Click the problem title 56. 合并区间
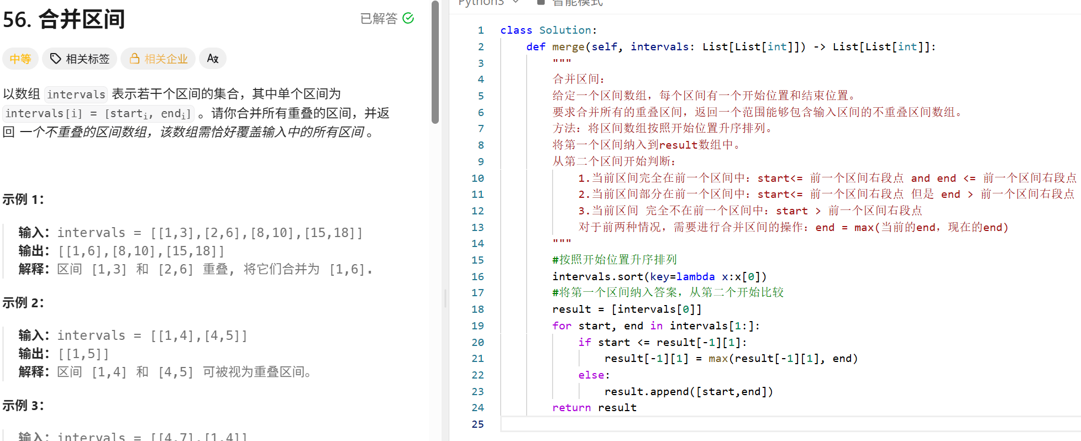Screen dimensions: 1081x441 click(64, 19)
